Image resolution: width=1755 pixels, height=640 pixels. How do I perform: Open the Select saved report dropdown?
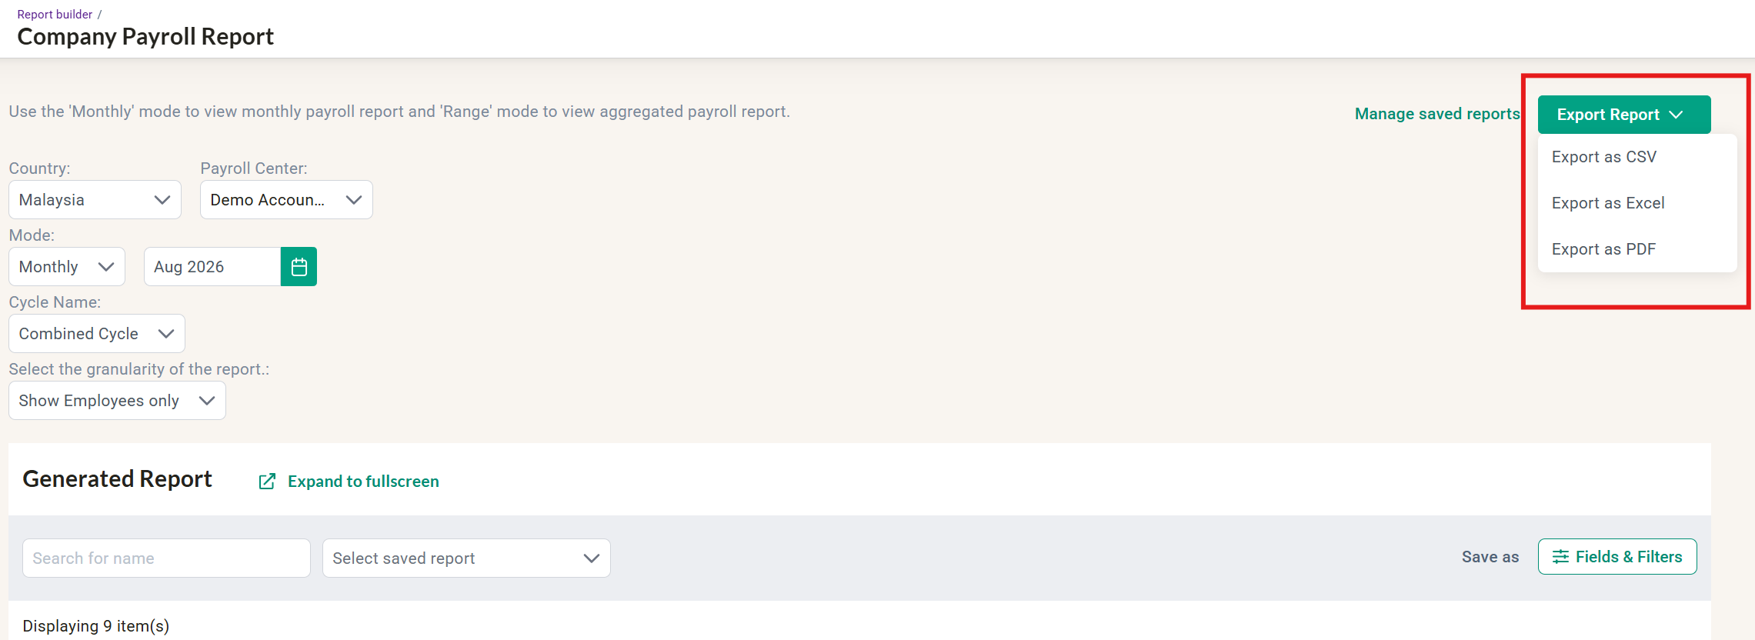pyautogui.click(x=466, y=558)
